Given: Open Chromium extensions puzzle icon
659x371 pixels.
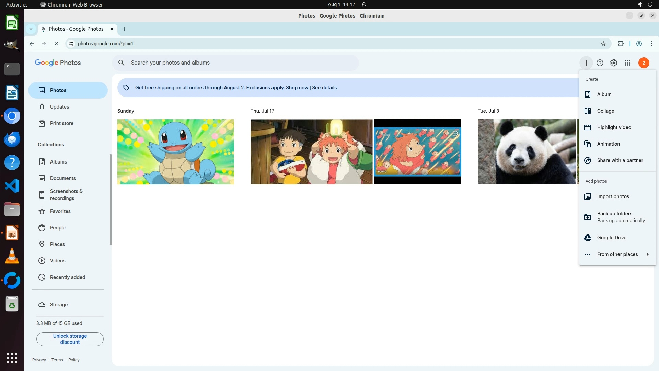Looking at the screenshot, I should tap(621, 44).
